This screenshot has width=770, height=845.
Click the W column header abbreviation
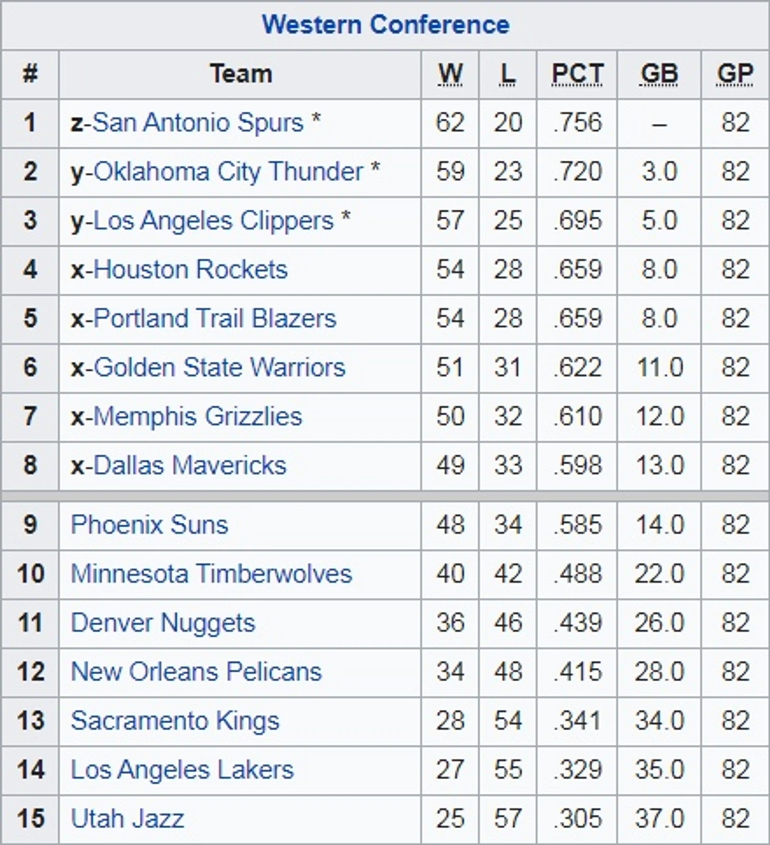(450, 74)
